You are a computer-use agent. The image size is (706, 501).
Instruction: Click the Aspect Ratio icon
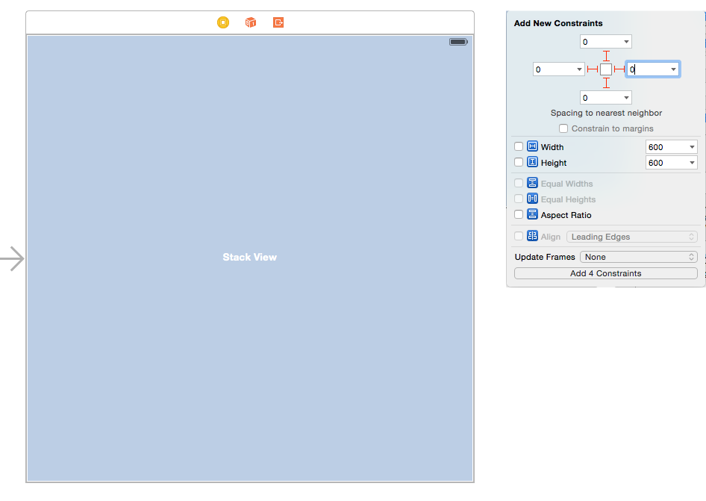point(532,215)
